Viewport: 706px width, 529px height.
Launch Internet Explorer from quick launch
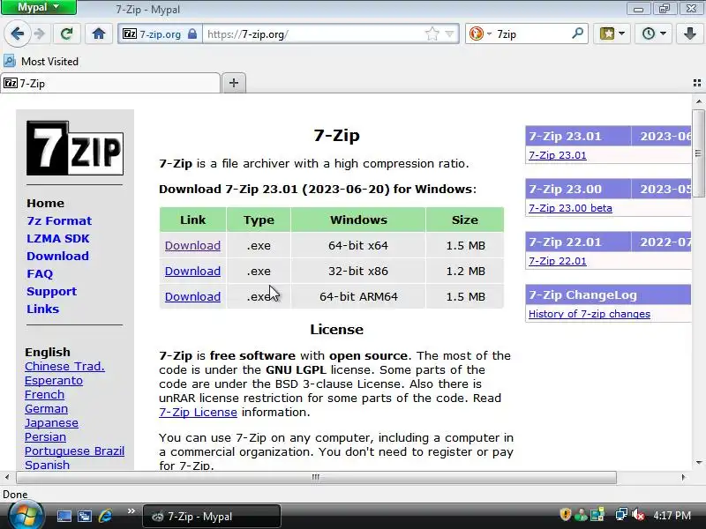coord(105,516)
